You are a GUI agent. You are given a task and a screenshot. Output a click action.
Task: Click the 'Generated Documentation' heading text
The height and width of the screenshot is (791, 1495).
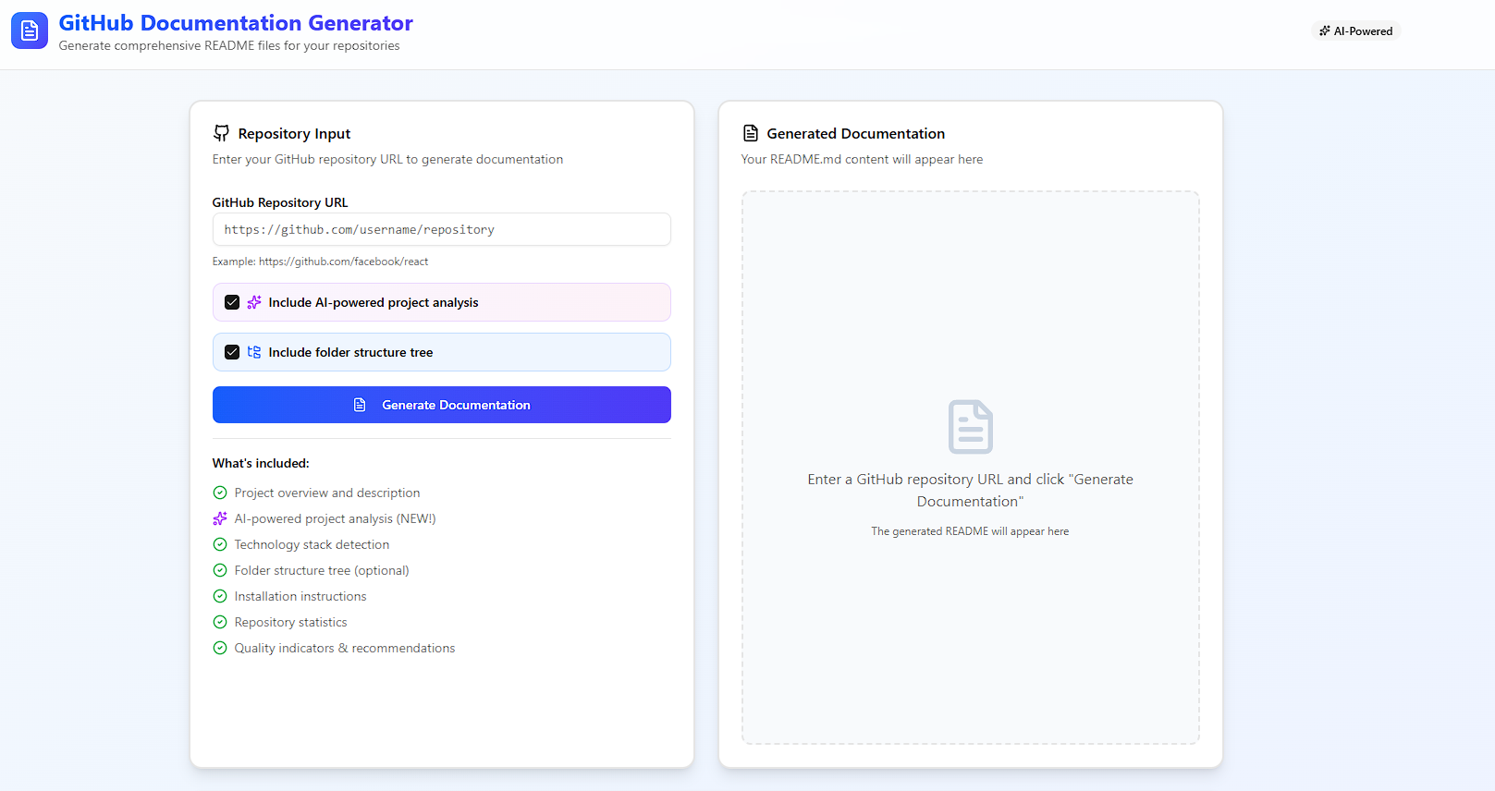(856, 134)
